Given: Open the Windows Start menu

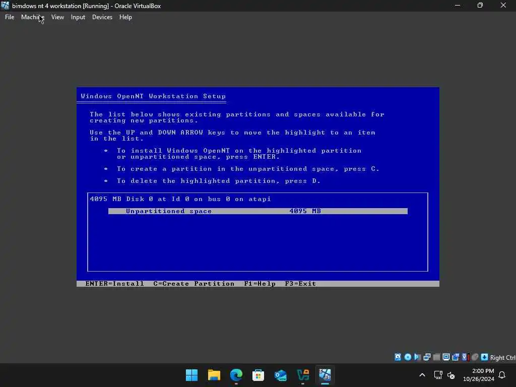Looking at the screenshot, I should click(192, 375).
